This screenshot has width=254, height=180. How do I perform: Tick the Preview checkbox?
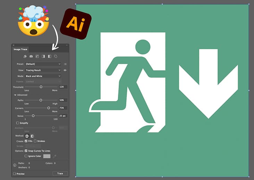(15, 174)
